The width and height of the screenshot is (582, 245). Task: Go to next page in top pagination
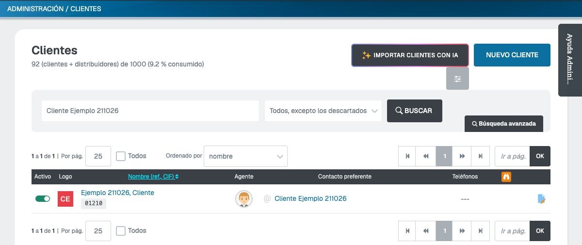[462, 156]
